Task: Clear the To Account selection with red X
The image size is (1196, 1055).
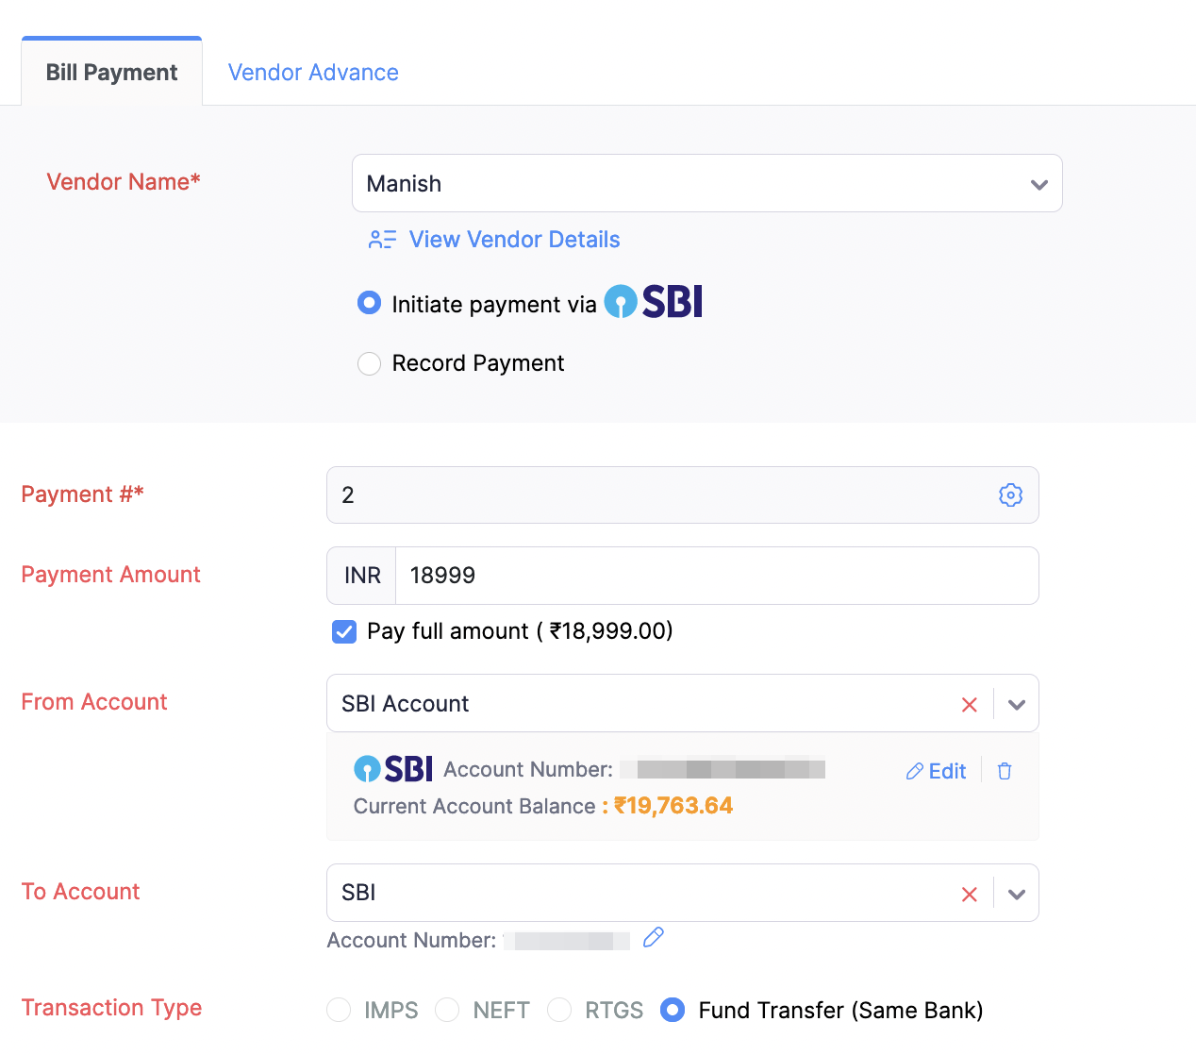Action: tap(969, 895)
